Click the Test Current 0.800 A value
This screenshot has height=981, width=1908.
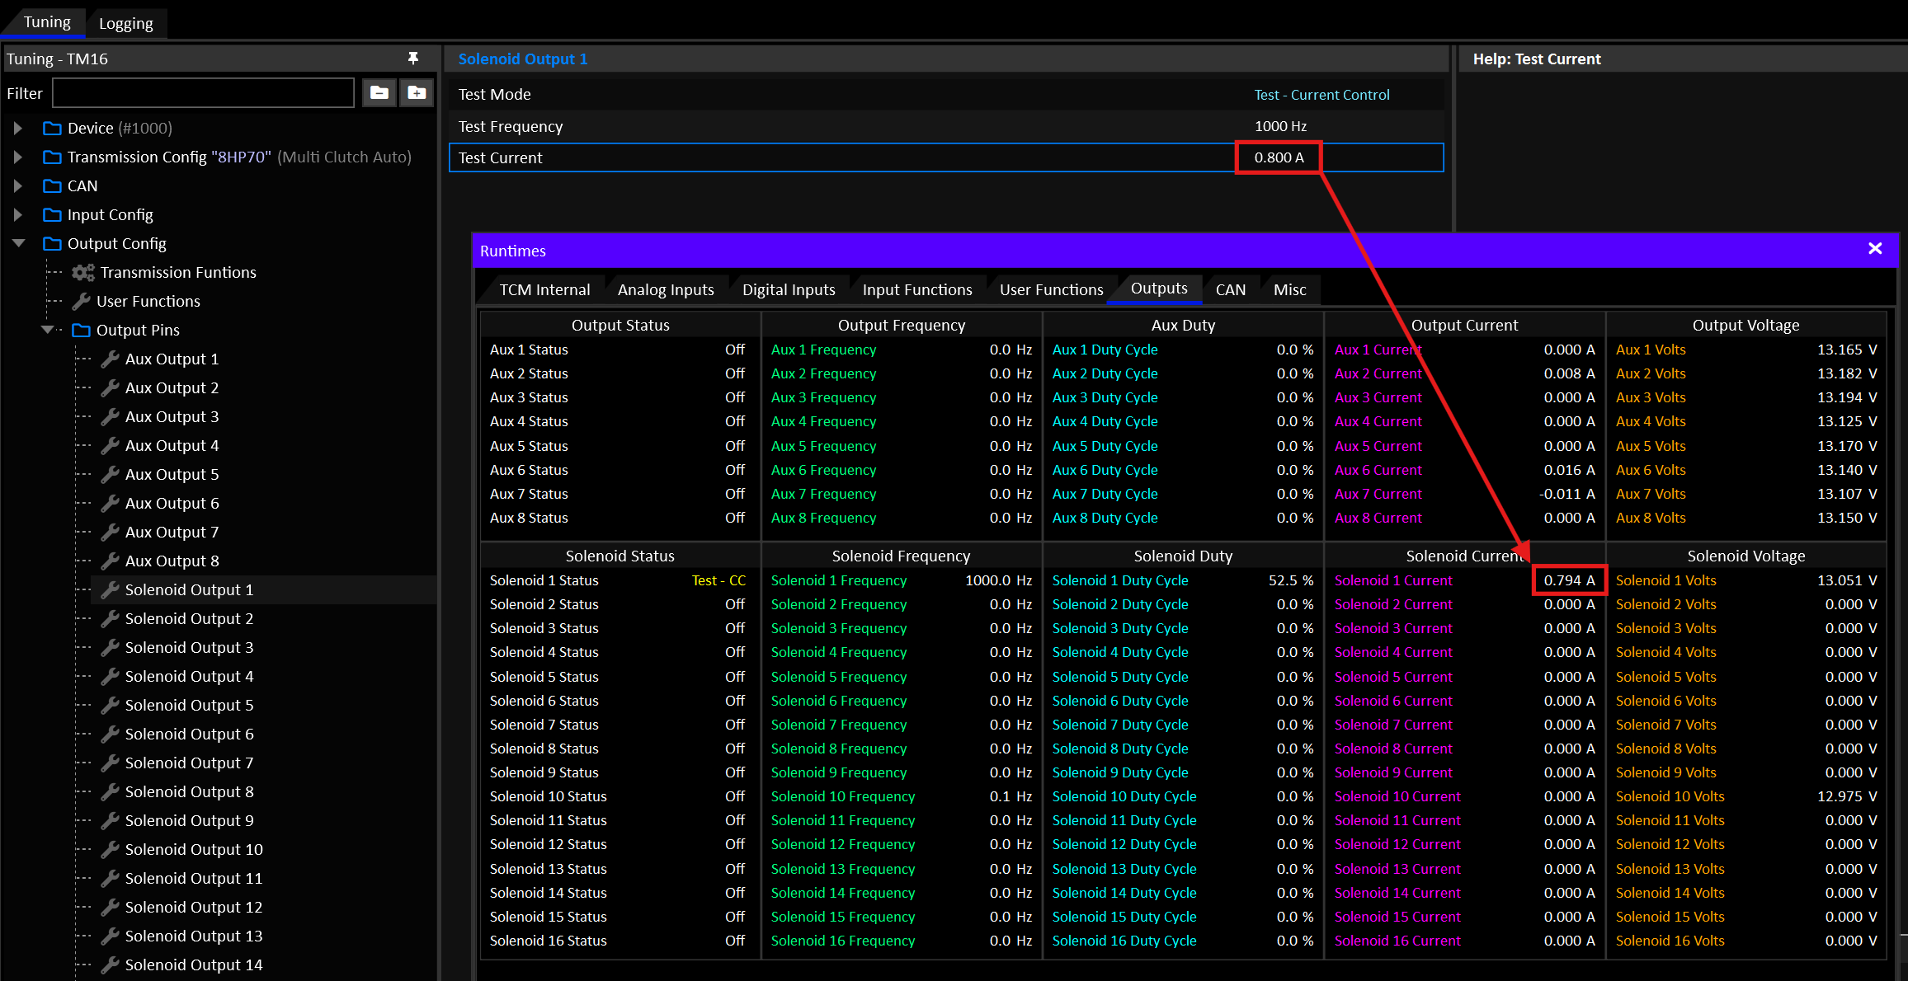click(1279, 157)
